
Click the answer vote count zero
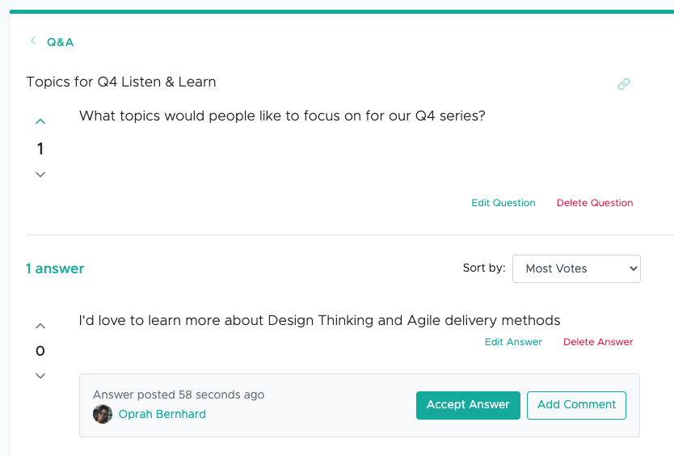tap(40, 351)
